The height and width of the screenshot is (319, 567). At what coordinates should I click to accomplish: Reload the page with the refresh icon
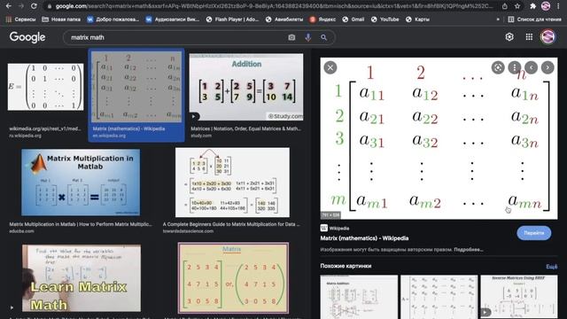[x=34, y=6]
